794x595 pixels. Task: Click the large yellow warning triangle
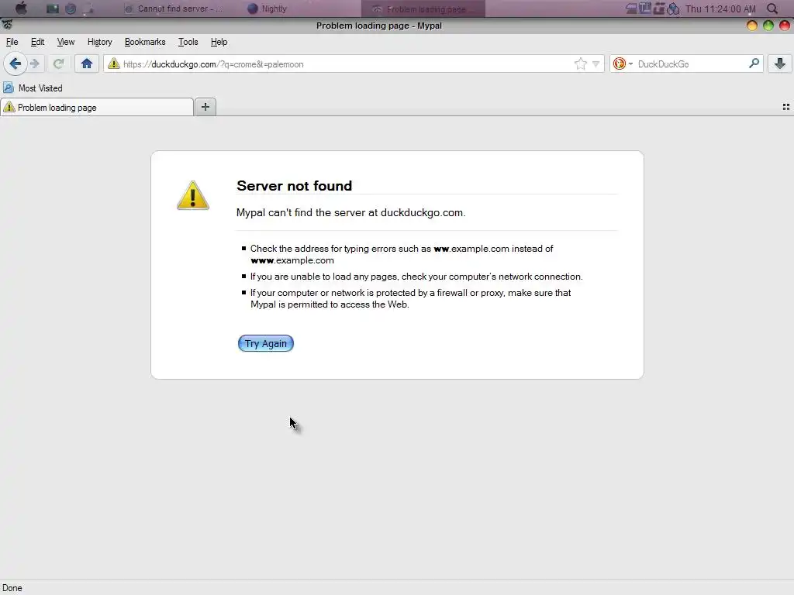click(x=193, y=195)
